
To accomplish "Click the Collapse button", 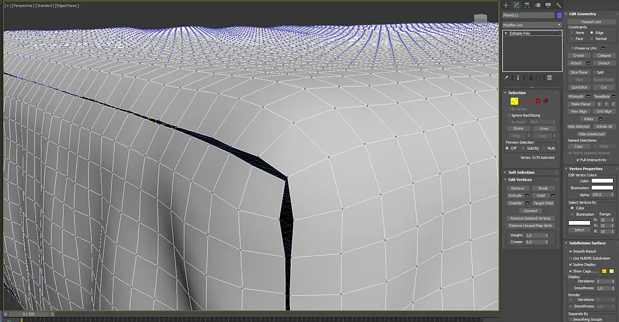I will coord(604,55).
